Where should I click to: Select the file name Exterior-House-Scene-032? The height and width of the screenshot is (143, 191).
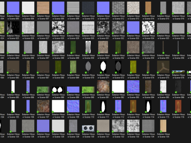pos(119,37)
